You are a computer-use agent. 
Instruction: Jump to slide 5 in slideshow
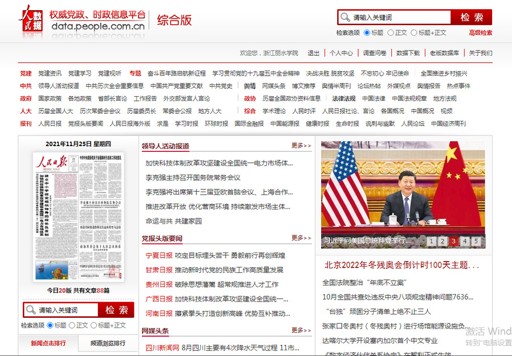click(x=476, y=241)
